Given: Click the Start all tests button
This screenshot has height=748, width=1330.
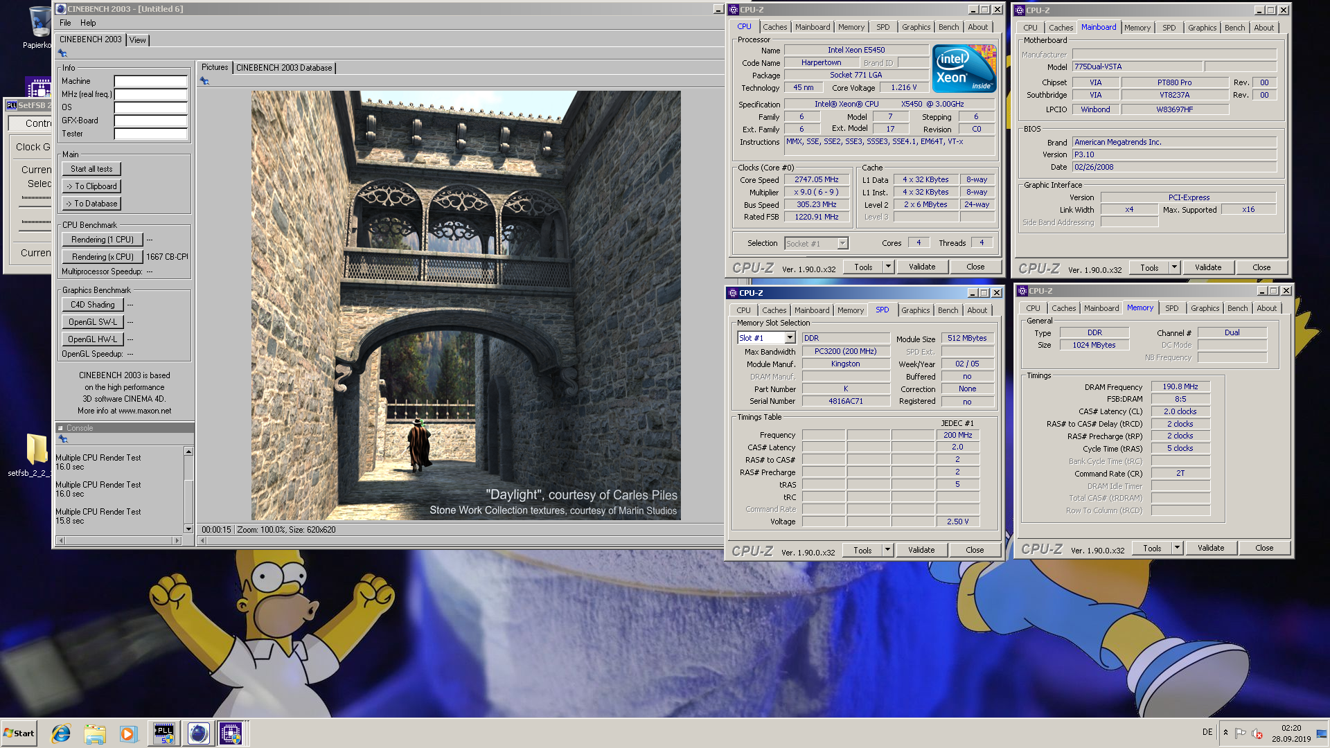Looking at the screenshot, I should (x=91, y=169).
